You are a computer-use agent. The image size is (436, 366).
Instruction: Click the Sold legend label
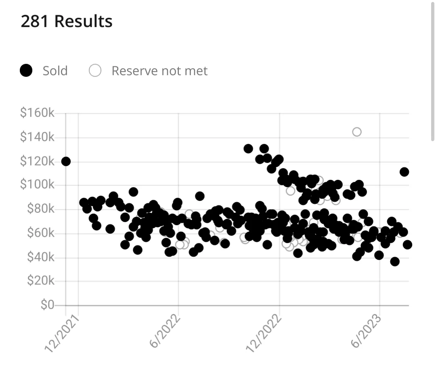pos(55,71)
